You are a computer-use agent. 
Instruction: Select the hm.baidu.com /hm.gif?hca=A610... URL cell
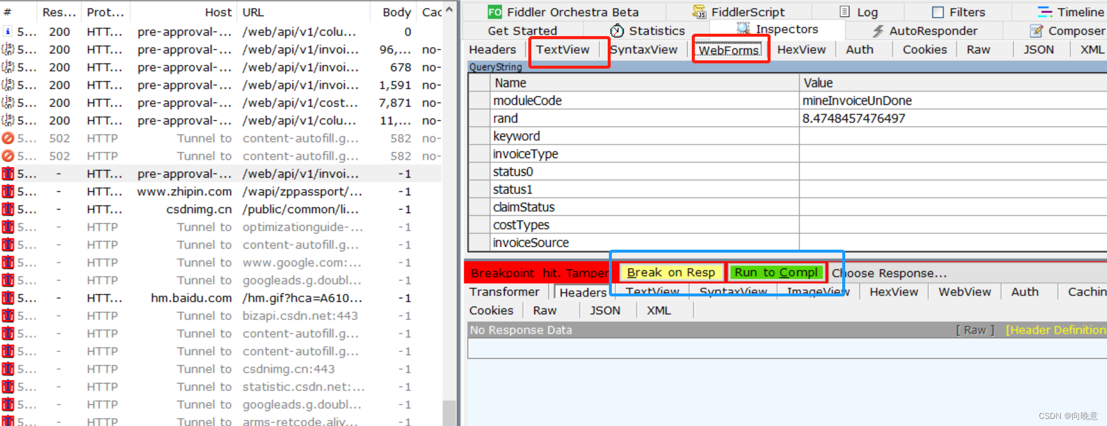(x=302, y=298)
